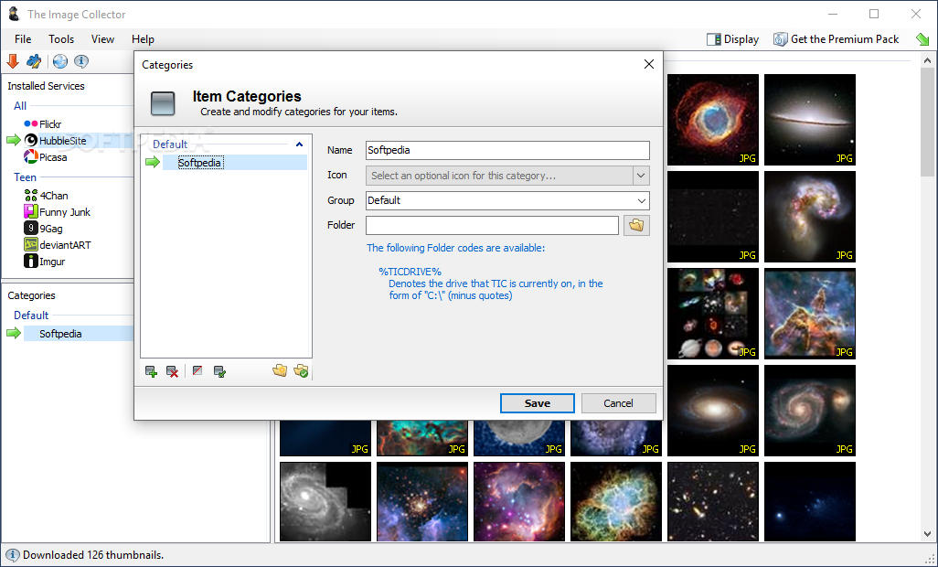Click the orange download arrow toolbar icon

(x=13, y=61)
